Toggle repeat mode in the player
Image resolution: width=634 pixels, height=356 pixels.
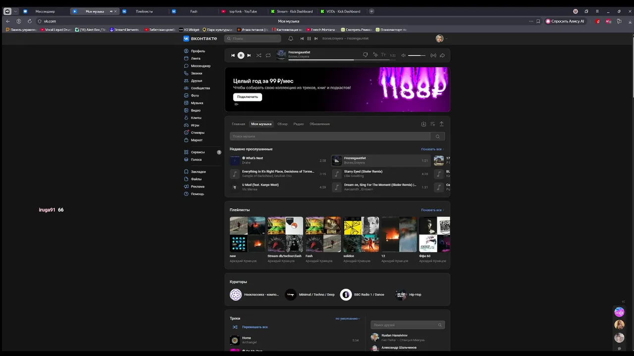coord(268,55)
